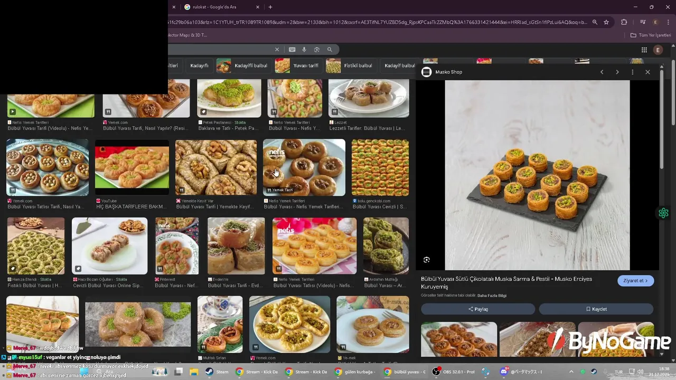Bookmark this page with the star icon

pyautogui.click(x=606, y=22)
